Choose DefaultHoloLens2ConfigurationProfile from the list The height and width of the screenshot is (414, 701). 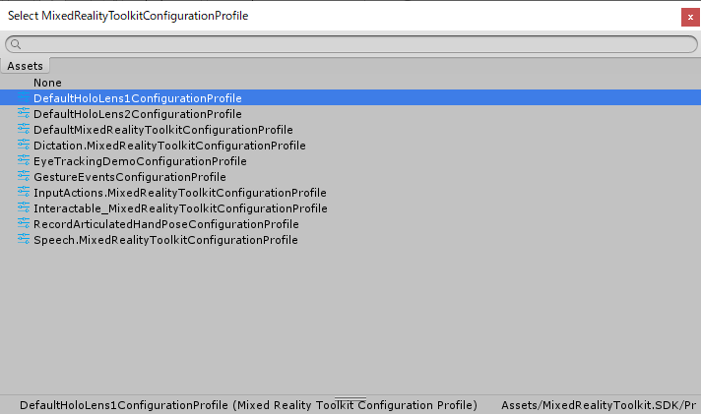pyautogui.click(x=138, y=114)
